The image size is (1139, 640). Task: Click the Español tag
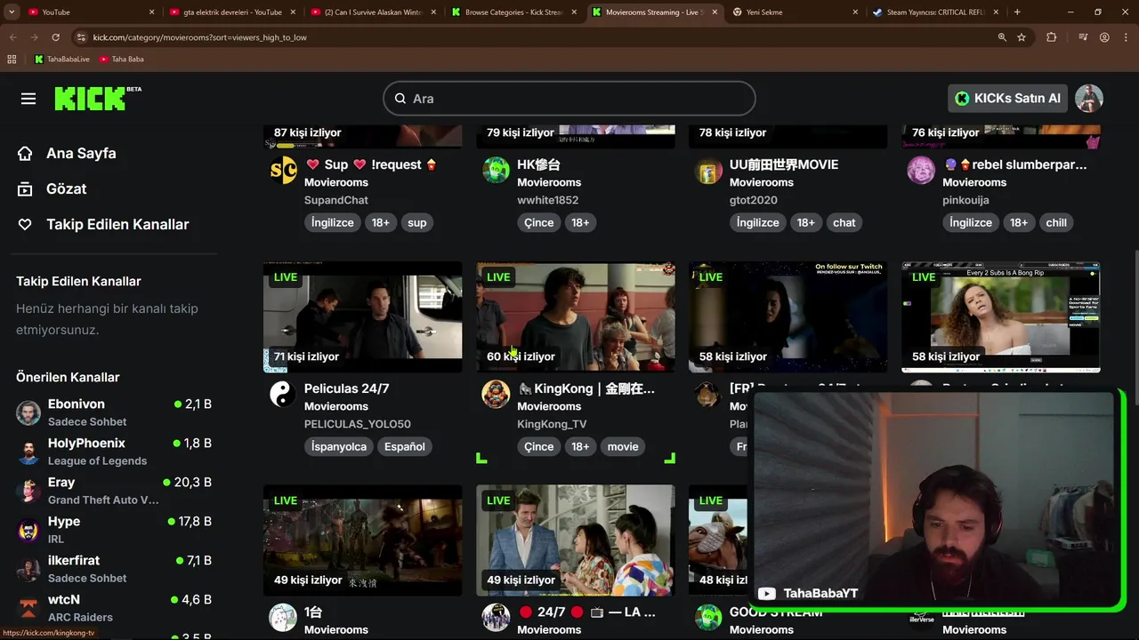point(405,446)
